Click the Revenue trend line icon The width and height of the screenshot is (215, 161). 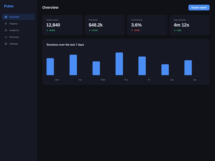(x=6, y=37)
